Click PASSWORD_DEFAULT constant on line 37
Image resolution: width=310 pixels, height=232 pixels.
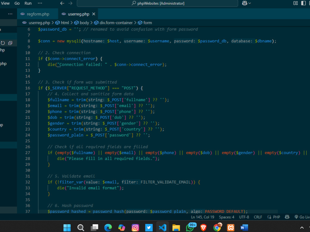224,212
